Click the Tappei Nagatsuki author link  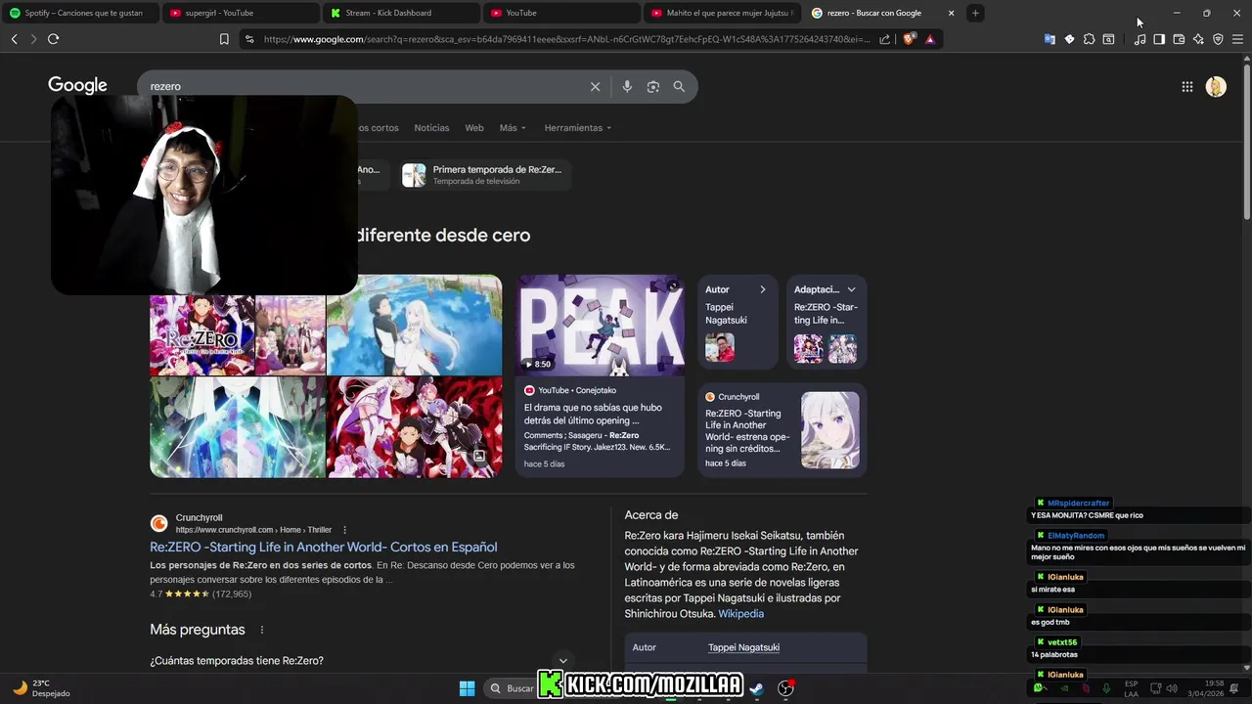[x=743, y=647]
